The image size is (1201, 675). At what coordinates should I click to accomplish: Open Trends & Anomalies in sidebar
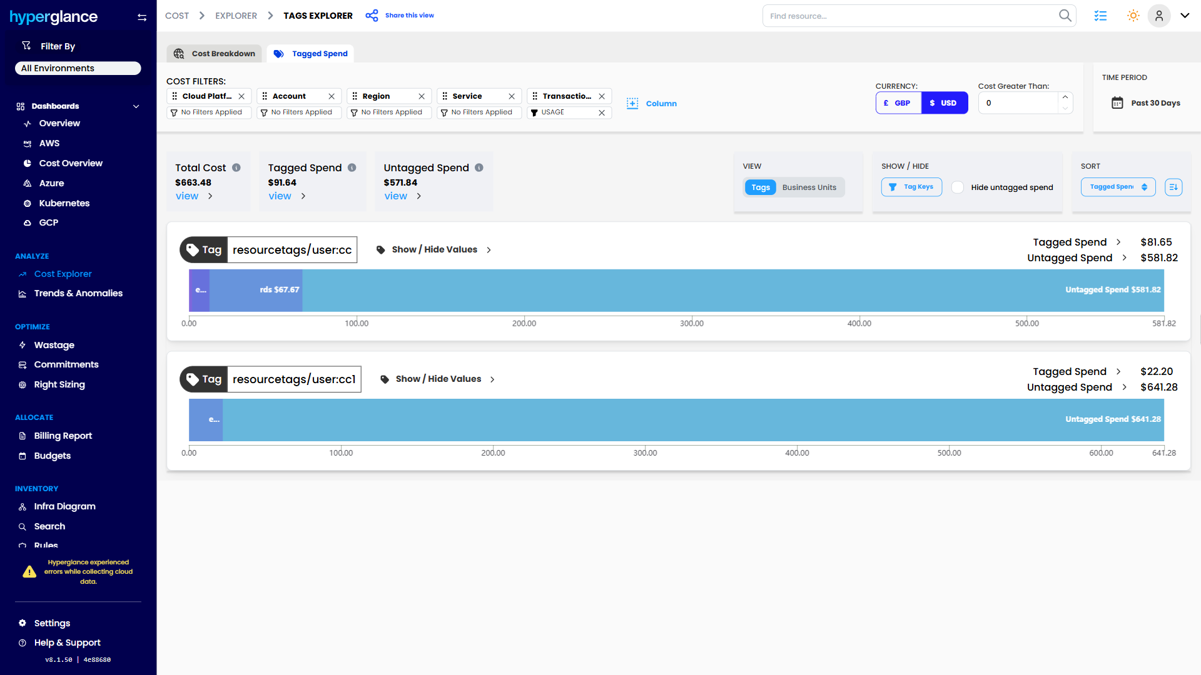(78, 293)
